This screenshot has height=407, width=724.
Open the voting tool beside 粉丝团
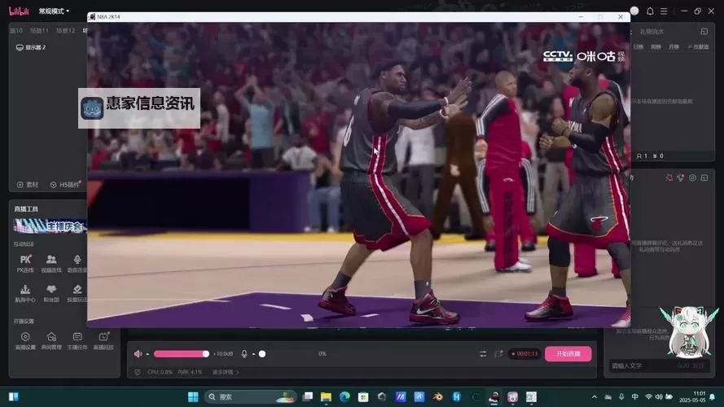point(77,292)
